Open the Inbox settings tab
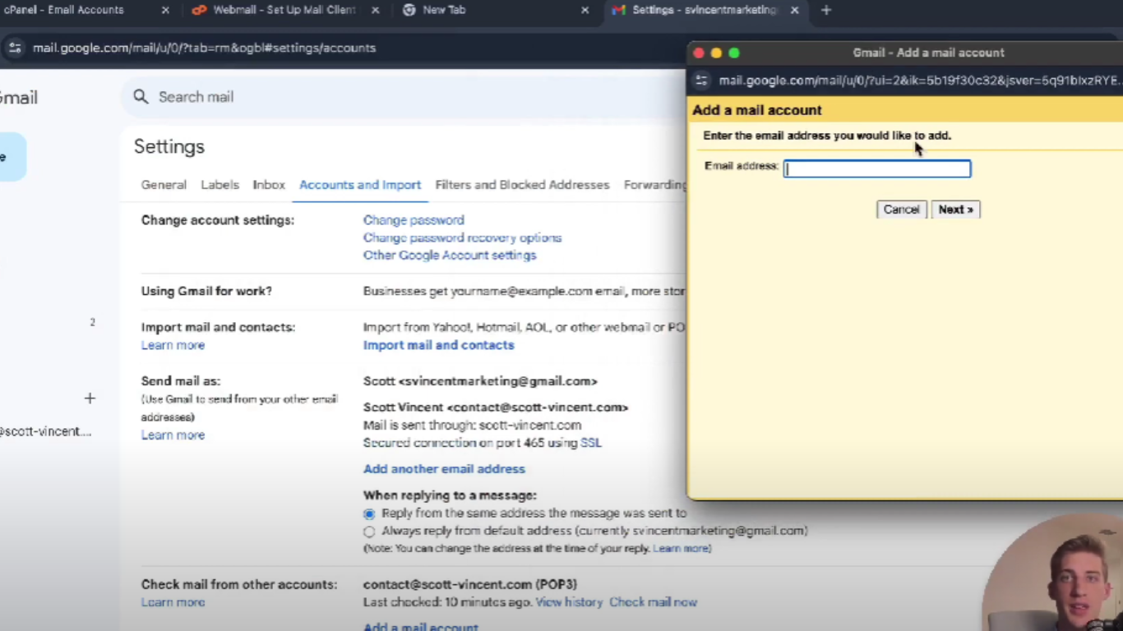Viewport: 1123px width, 631px height. pyautogui.click(x=269, y=185)
